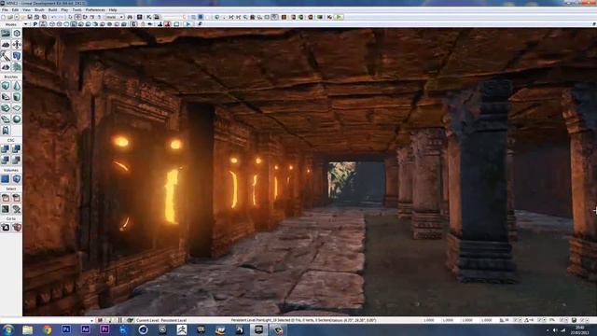Open status bar level dropdown arrow
Viewport: 597px width, 336px height.
point(91,320)
